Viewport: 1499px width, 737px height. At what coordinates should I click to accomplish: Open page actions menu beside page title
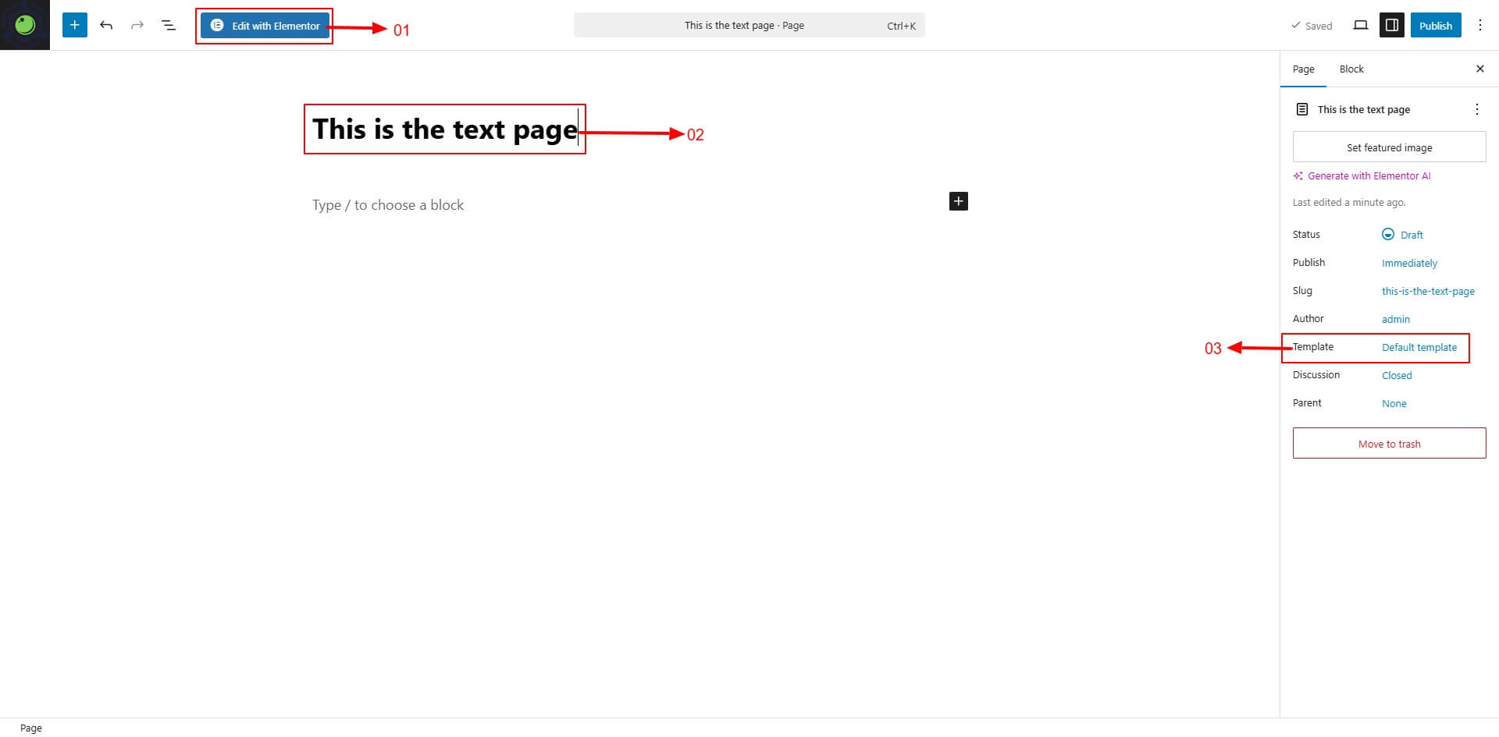(x=1476, y=109)
